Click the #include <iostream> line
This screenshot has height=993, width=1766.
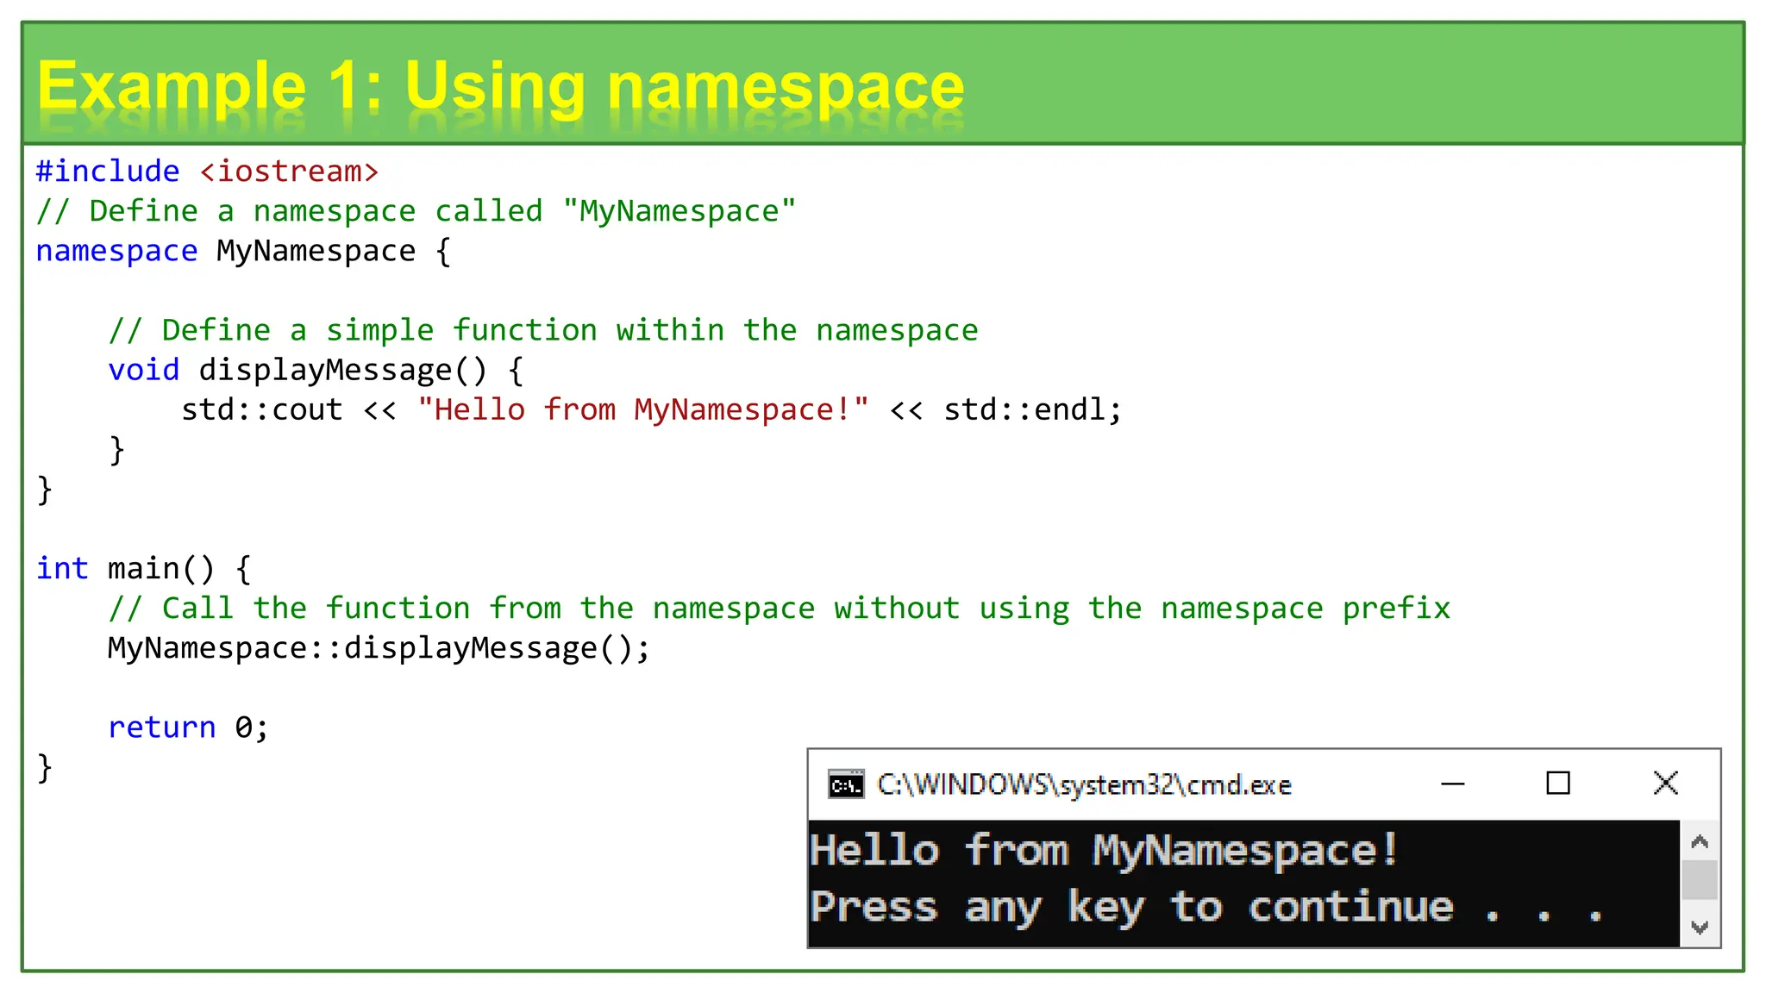[x=207, y=172]
